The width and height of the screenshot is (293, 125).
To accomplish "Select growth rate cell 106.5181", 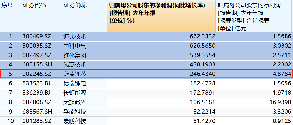I will tap(162, 102).
